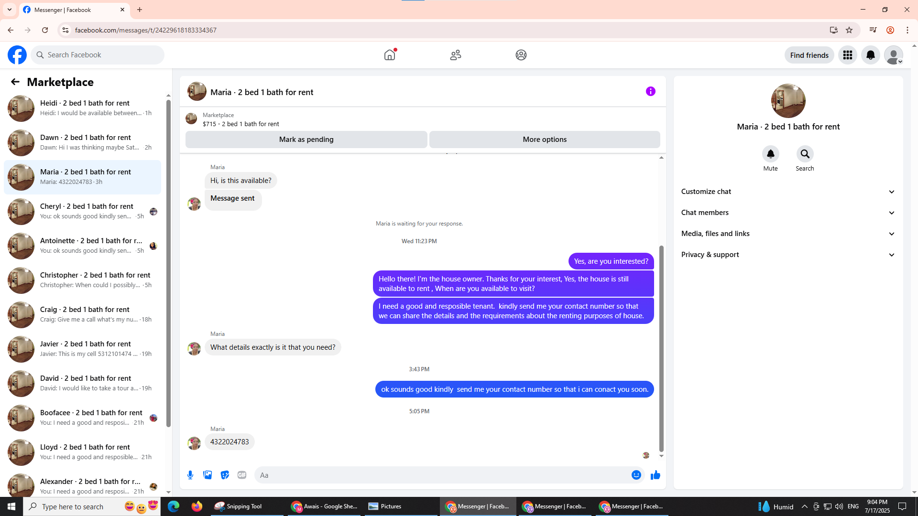Open Chrome profile icon
The image size is (918, 516).
click(x=890, y=30)
